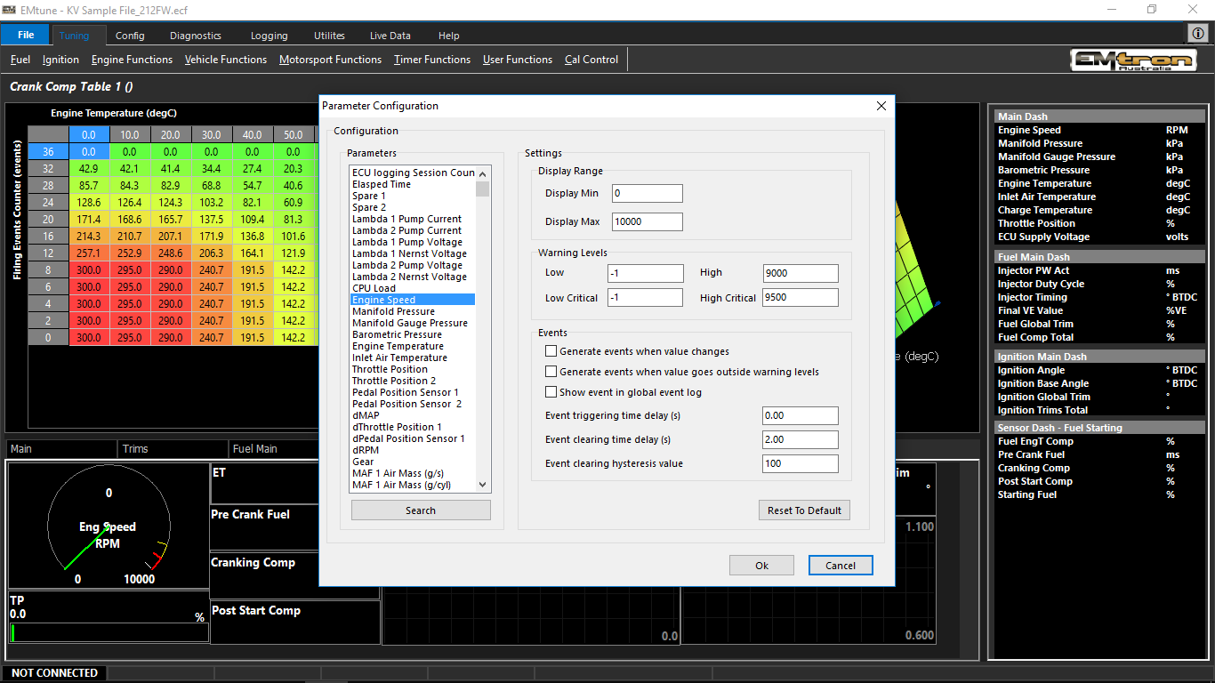Open the Engine Functions dropdown menu
This screenshot has width=1215, height=683.
[132, 60]
